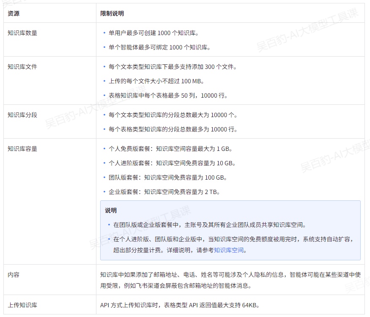
Task: Click the bold 说明 heading in note box
Action: tap(111, 210)
